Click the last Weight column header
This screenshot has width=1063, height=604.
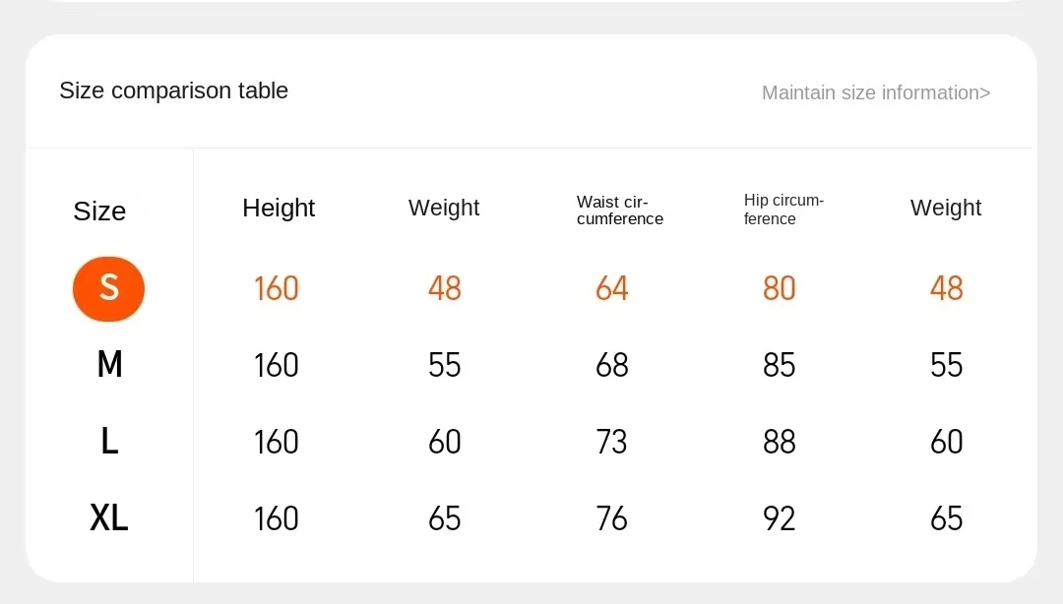click(946, 208)
